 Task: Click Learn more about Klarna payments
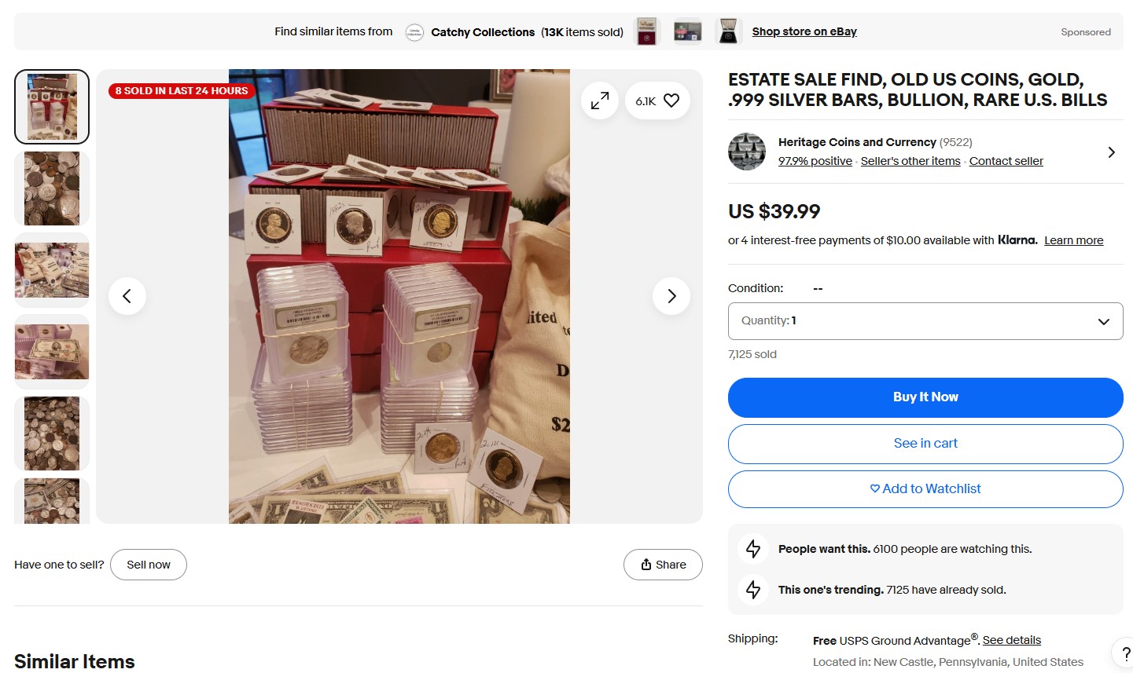pos(1073,240)
